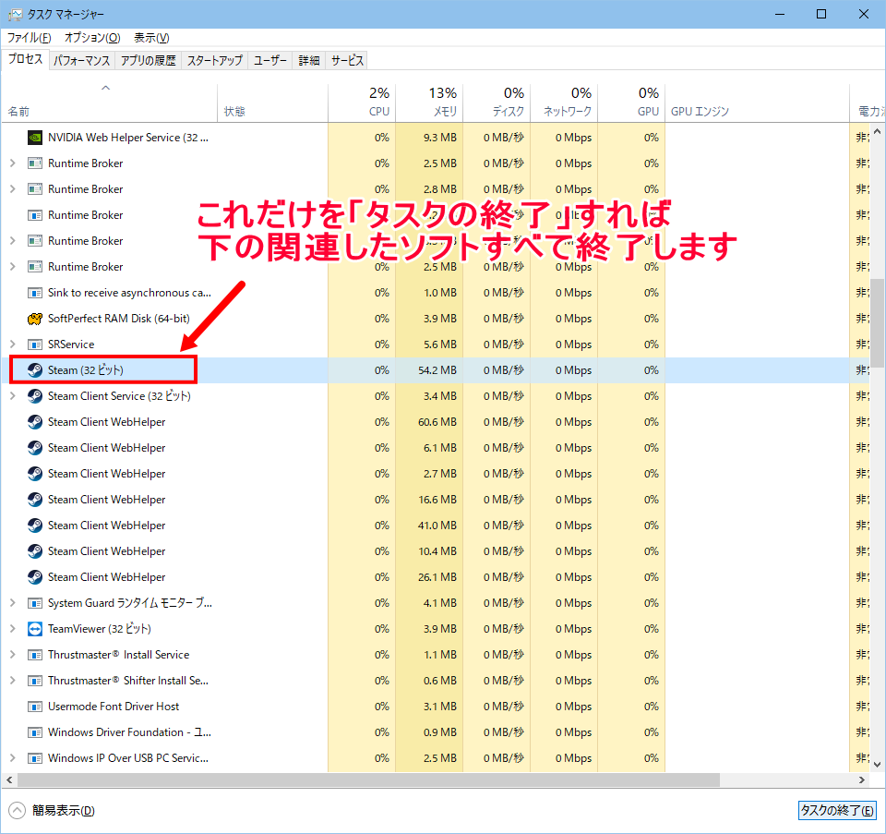This screenshot has height=834, width=886.
Task: Click the Windows Driver Foundation icon
Action: (x=35, y=732)
